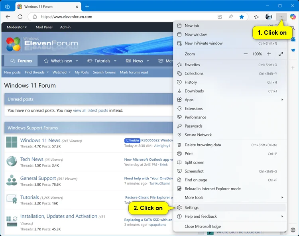This screenshot has width=299, height=236.
Task: Open Collections from the menu
Action: pos(230,73)
